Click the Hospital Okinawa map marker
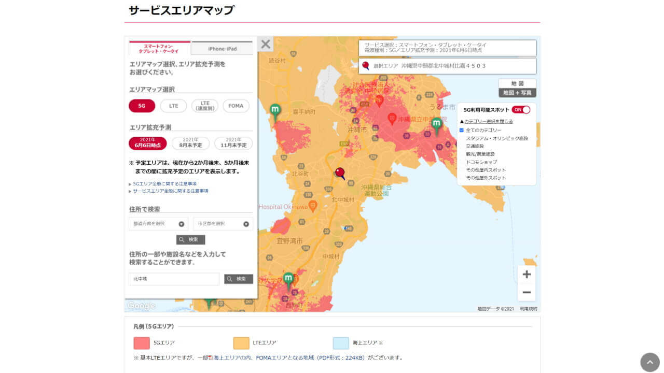664x373 pixels. pyautogui.click(x=312, y=205)
